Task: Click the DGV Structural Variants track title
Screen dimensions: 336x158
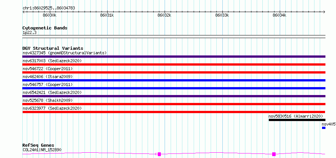Action: click(53, 48)
